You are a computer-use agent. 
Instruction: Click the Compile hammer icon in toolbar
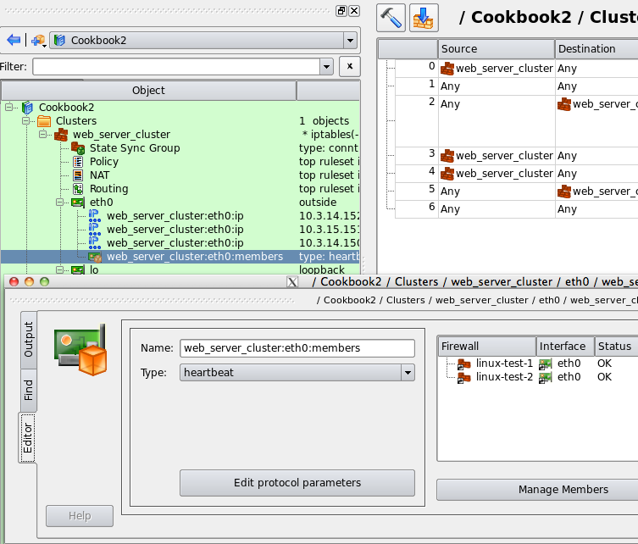(x=391, y=17)
